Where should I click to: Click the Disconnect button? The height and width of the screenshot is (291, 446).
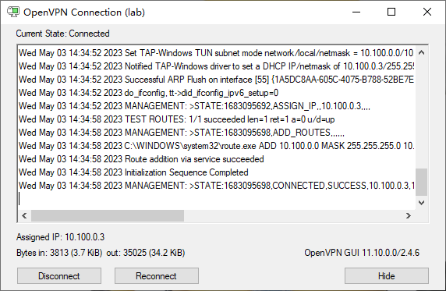(59, 275)
